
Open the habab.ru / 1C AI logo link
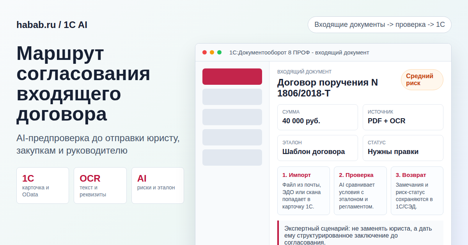tap(52, 25)
